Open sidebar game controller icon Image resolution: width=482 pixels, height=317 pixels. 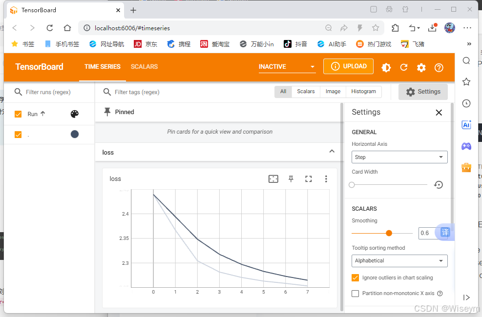click(x=466, y=146)
